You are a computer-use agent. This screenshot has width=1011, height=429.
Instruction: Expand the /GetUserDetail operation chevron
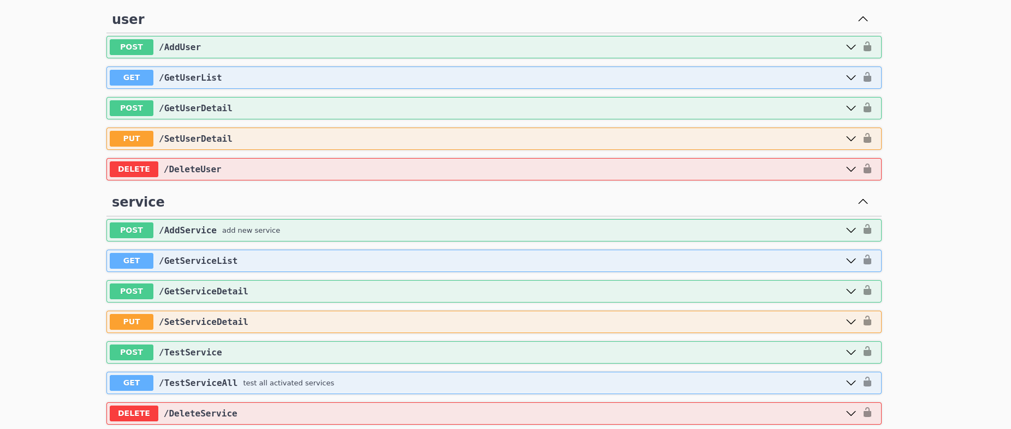coord(851,108)
